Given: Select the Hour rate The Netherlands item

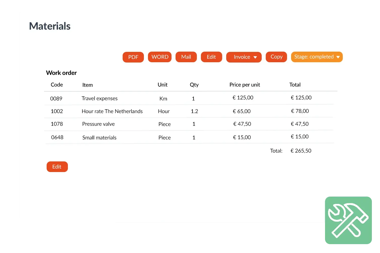Looking at the screenshot, I should (112, 111).
